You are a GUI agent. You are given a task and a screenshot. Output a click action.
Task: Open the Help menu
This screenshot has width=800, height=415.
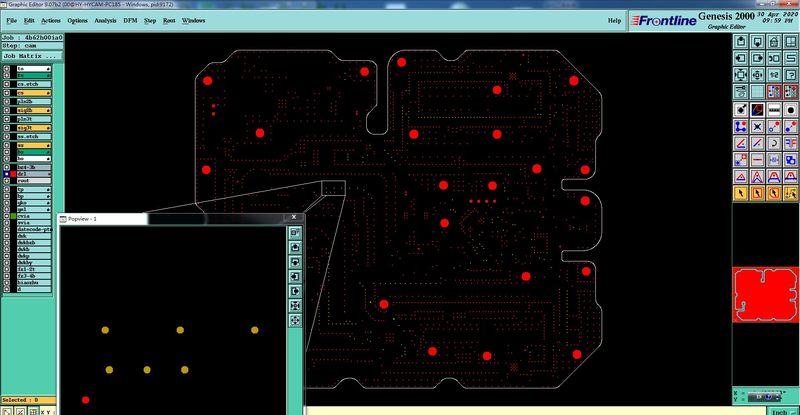(x=615, y=20)
